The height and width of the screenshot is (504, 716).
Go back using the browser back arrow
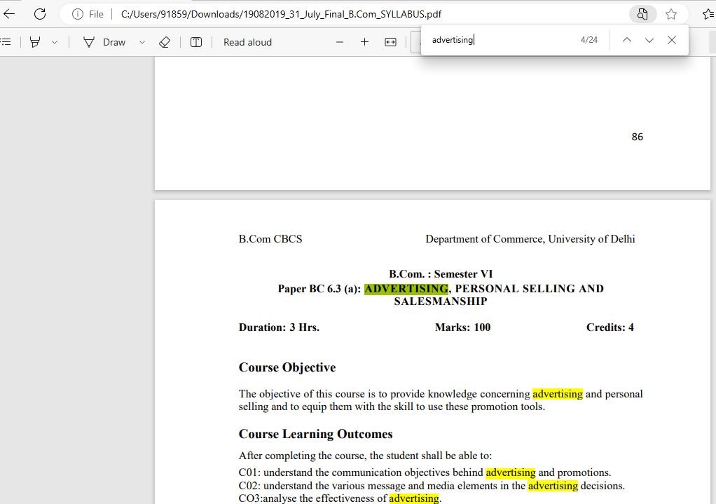pyautogui.click(x=8, y=14)
